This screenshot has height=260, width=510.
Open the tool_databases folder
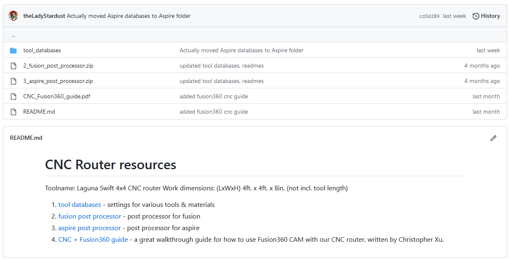point(42,50)
